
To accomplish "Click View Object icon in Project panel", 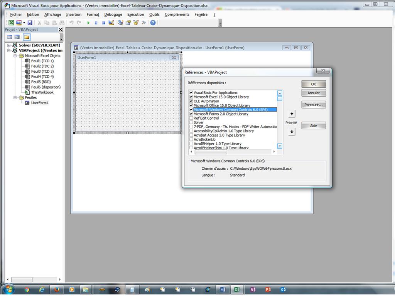I will (17, 37).
